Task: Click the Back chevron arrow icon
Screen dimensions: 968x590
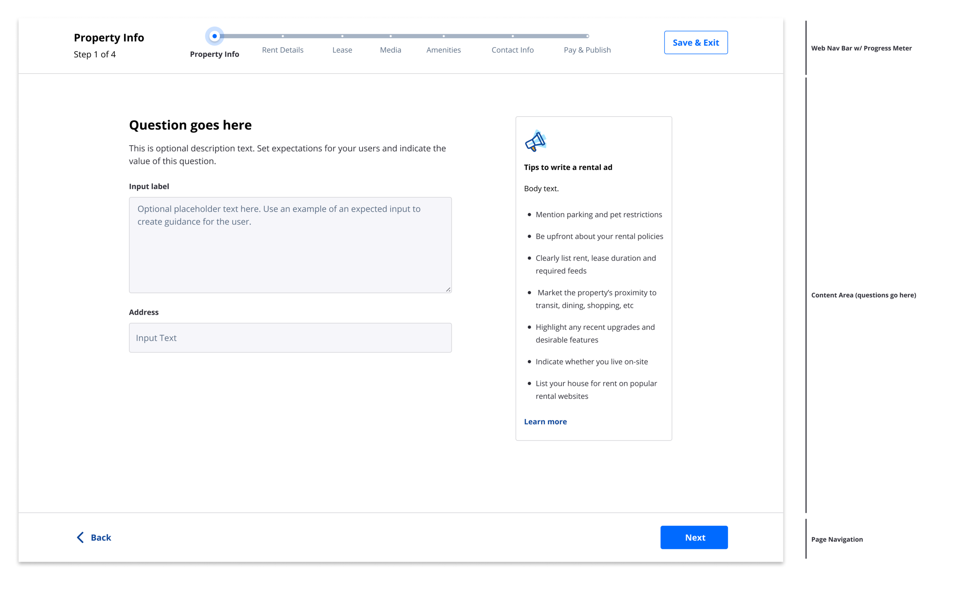Action: point(80,537)
